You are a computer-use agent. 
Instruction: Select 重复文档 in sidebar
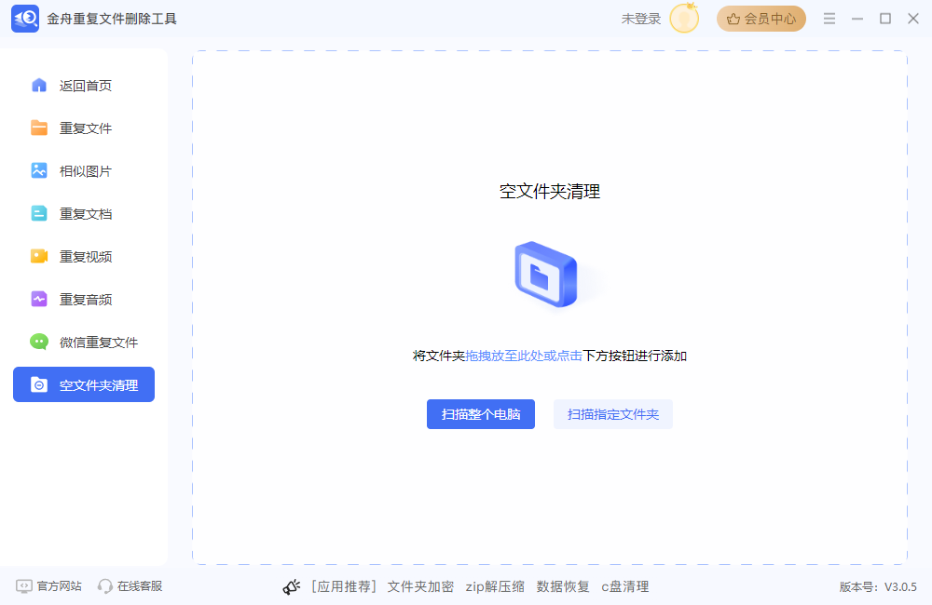coord(84,213)
